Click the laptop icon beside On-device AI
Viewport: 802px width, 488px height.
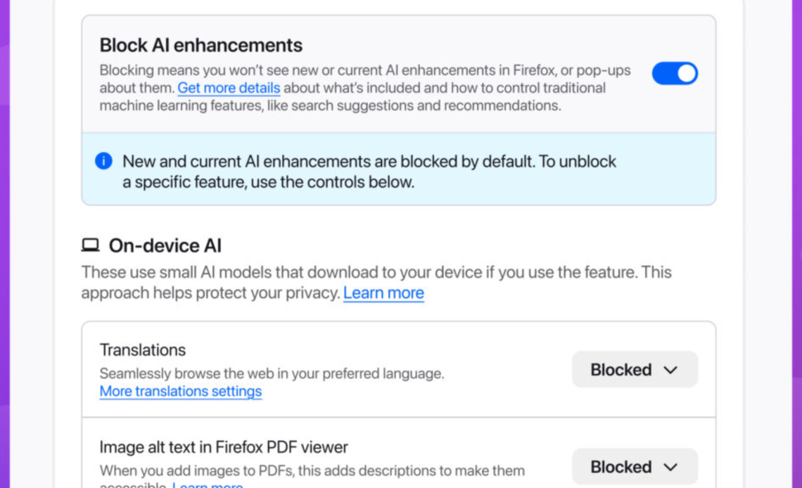(91, 245)
